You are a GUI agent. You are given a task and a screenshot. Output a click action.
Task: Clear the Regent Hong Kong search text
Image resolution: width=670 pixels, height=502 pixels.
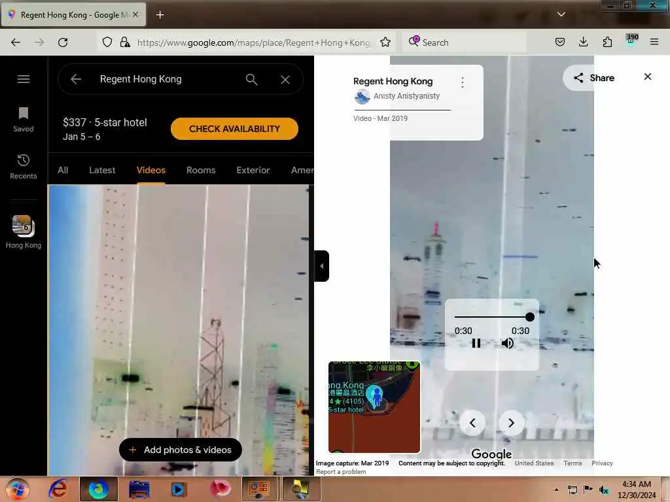coord(285,79)
